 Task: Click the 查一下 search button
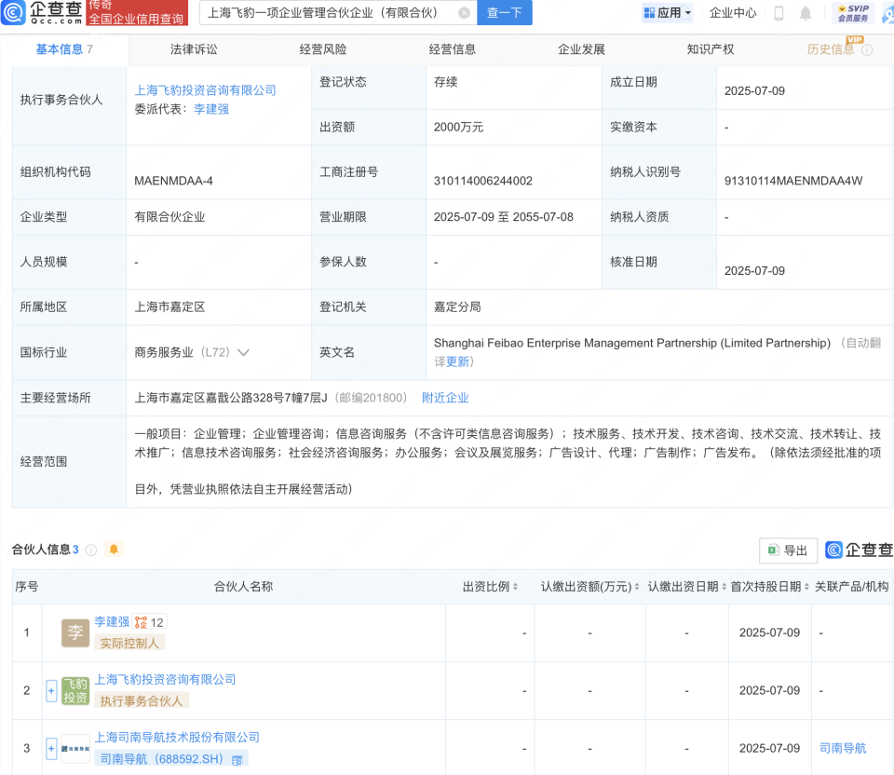coord(505,13)
